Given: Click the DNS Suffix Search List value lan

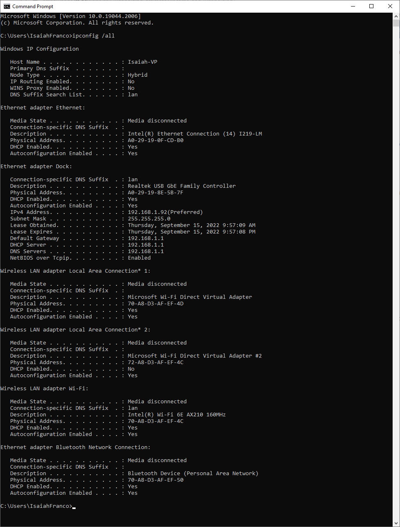Looking at the screenshot, I should (x=132, y=94).
